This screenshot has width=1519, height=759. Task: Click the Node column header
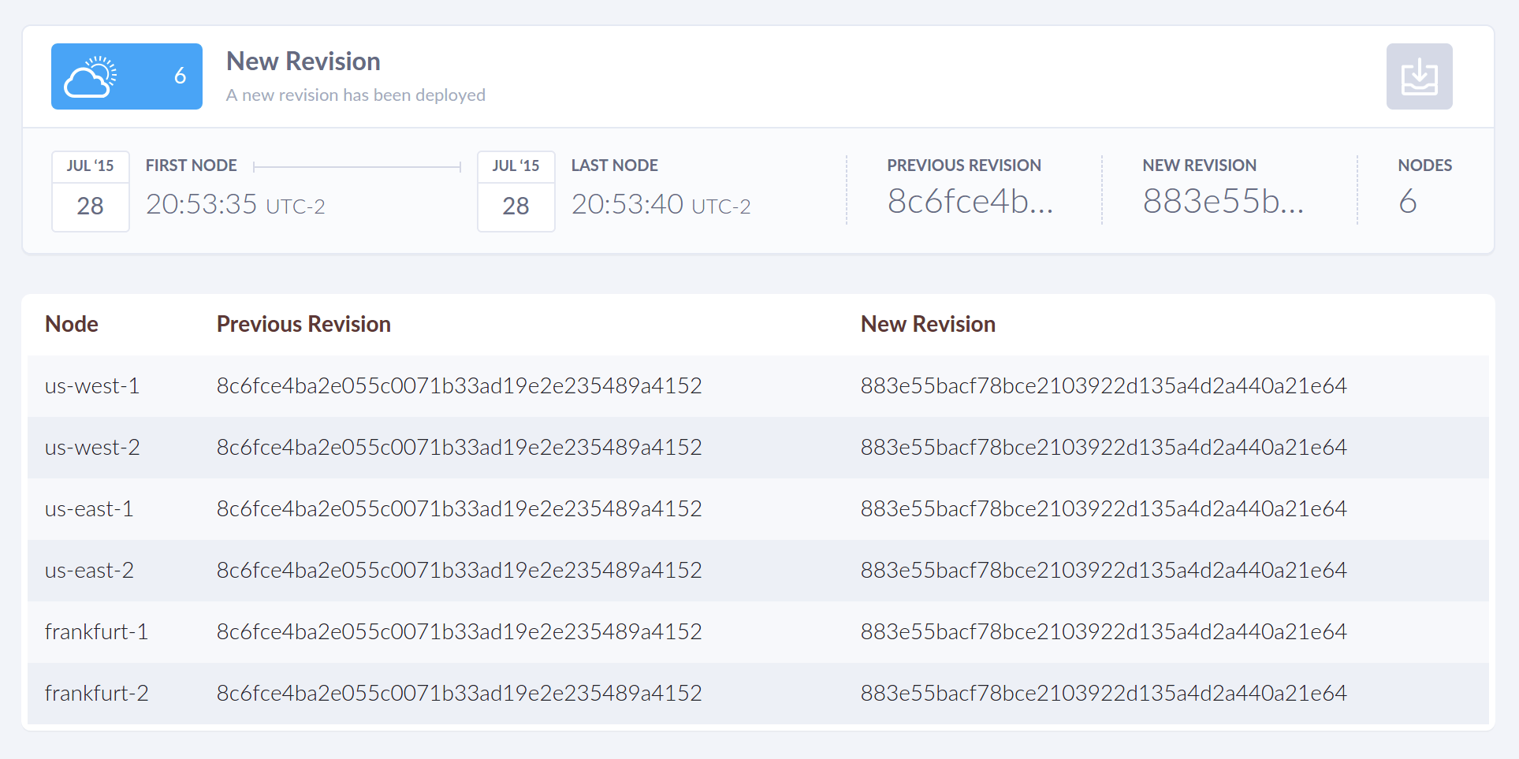coord(72,324)
